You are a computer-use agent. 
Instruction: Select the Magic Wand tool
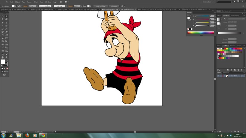click(x=3, y=19)
